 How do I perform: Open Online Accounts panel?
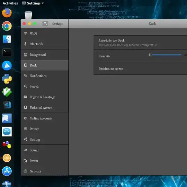45,118
